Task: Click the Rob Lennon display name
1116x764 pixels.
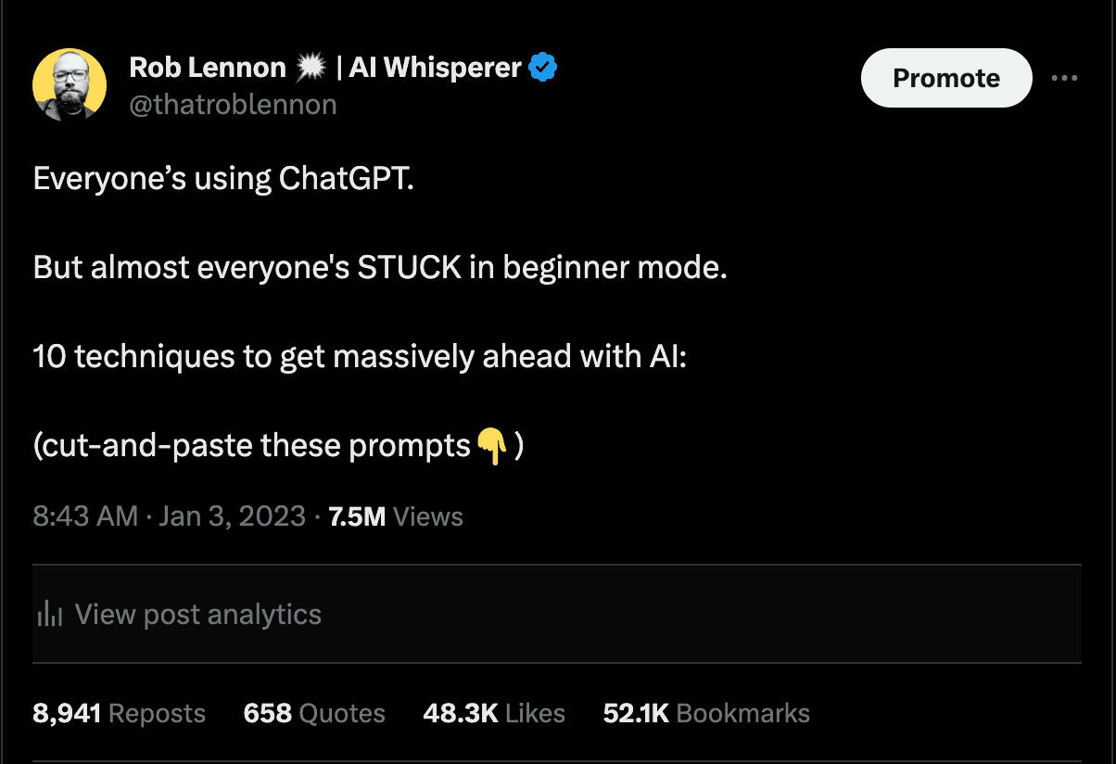Action: point(208,67)
